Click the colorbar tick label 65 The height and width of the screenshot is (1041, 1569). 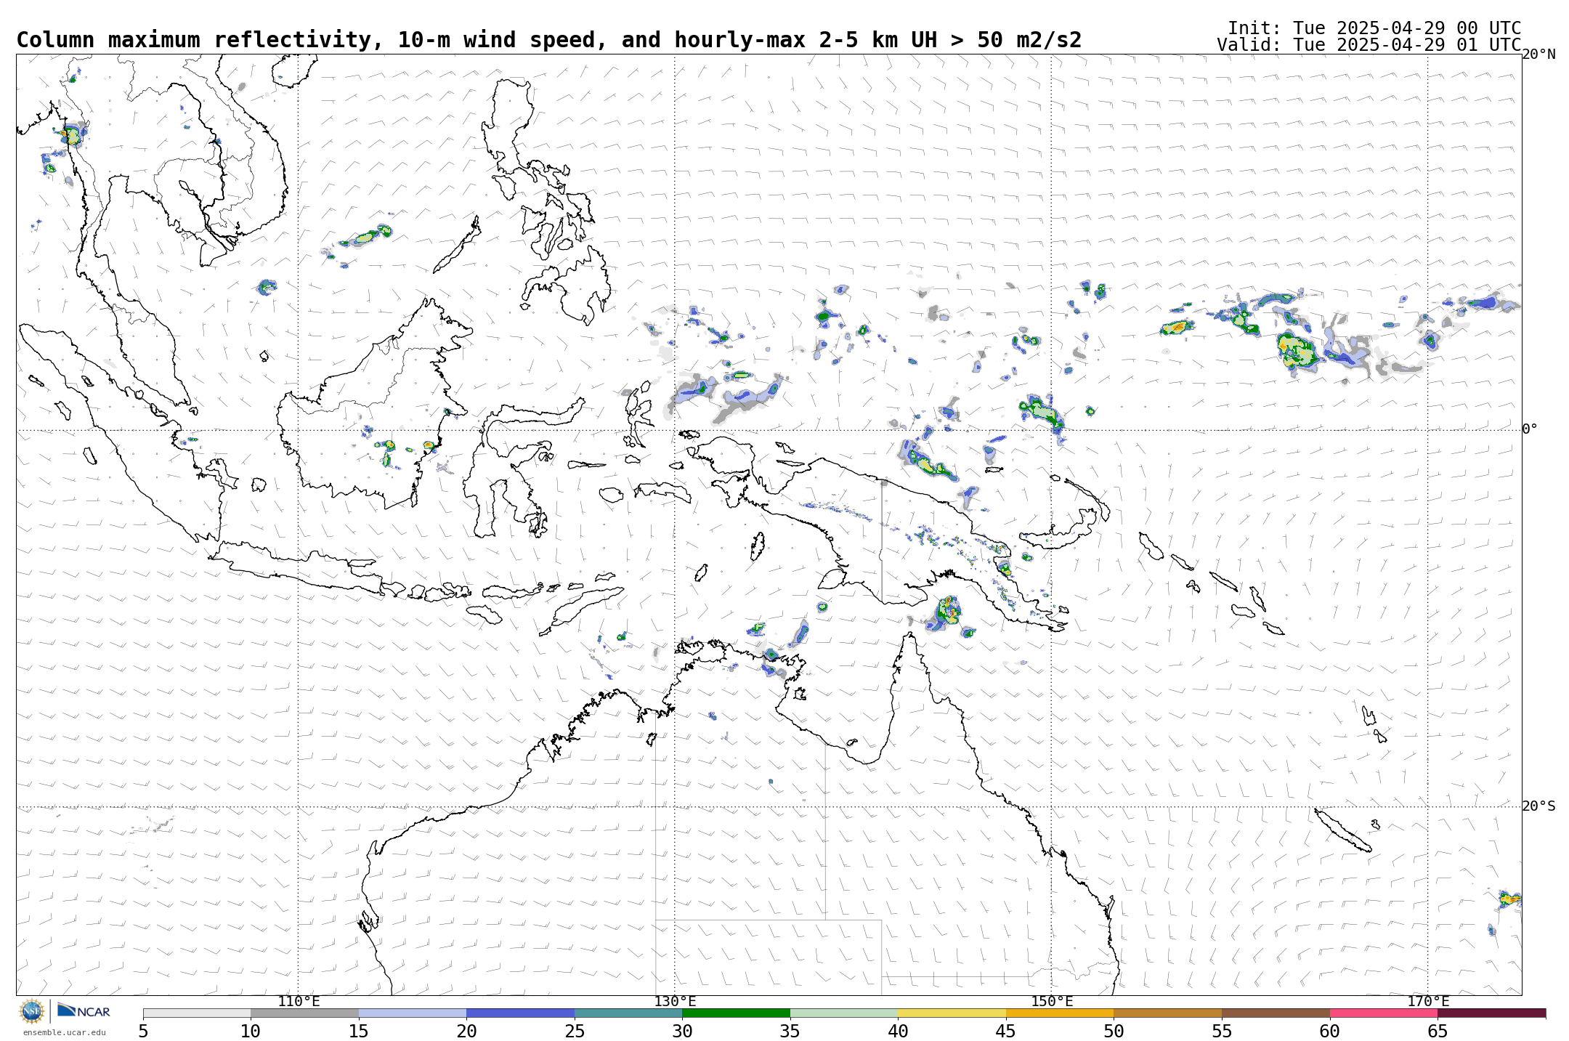(1438, 1031)
